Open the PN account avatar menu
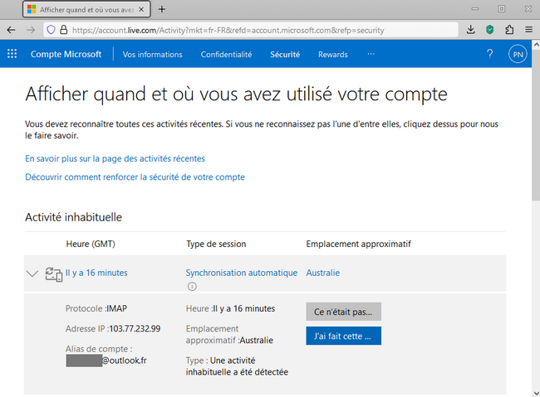The height and width of the screenshot is (397, 540). (x=518, y=54)
